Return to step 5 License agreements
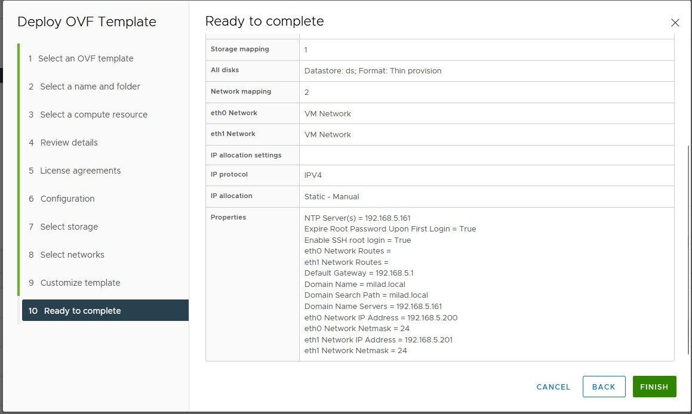 click(x=75, y=171)
